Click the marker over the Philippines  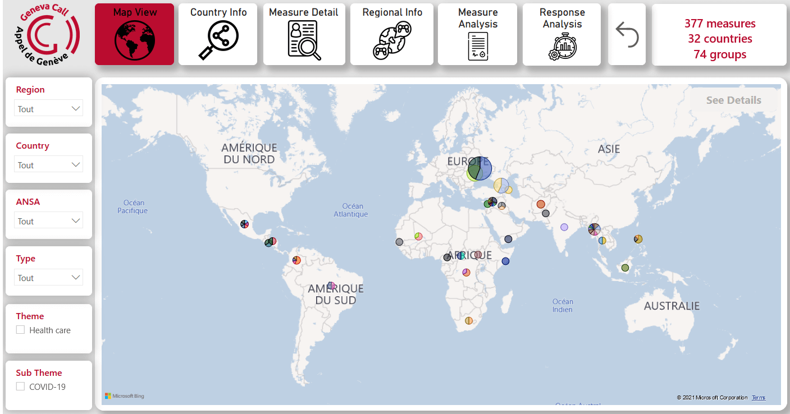tap(638, 239)
